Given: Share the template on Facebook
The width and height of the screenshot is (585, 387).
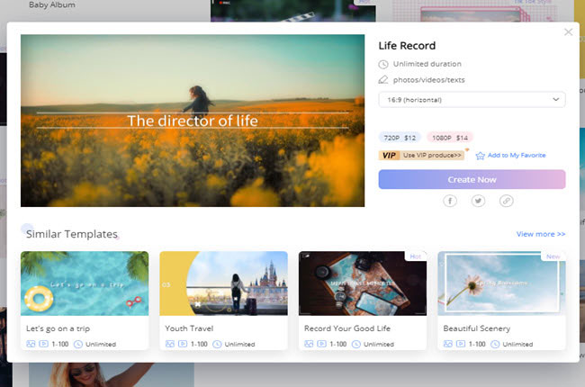Looking at the screenshot, I should [450, 201].
